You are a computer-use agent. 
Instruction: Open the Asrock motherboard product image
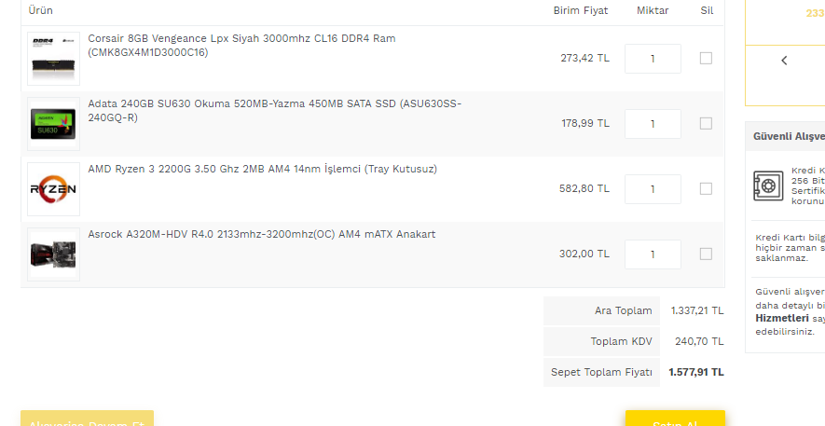click(x=53, y=254)
